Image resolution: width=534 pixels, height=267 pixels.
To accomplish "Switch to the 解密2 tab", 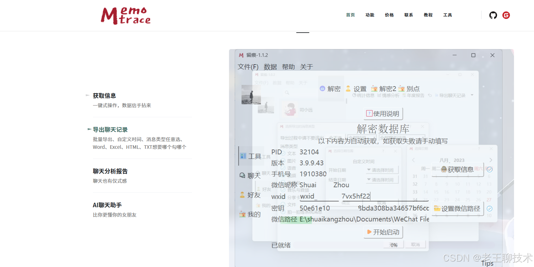I will 384,89.
